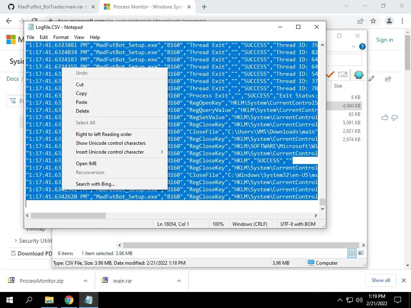
Task: Click the Notepad title bar icon
Action: coord(31,27)
